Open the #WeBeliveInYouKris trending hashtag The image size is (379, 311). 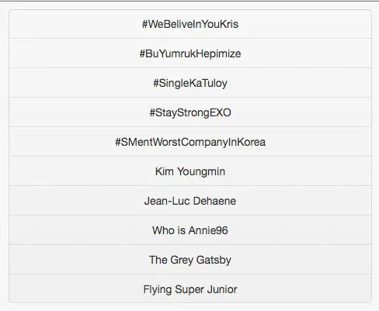click(190, 24)
